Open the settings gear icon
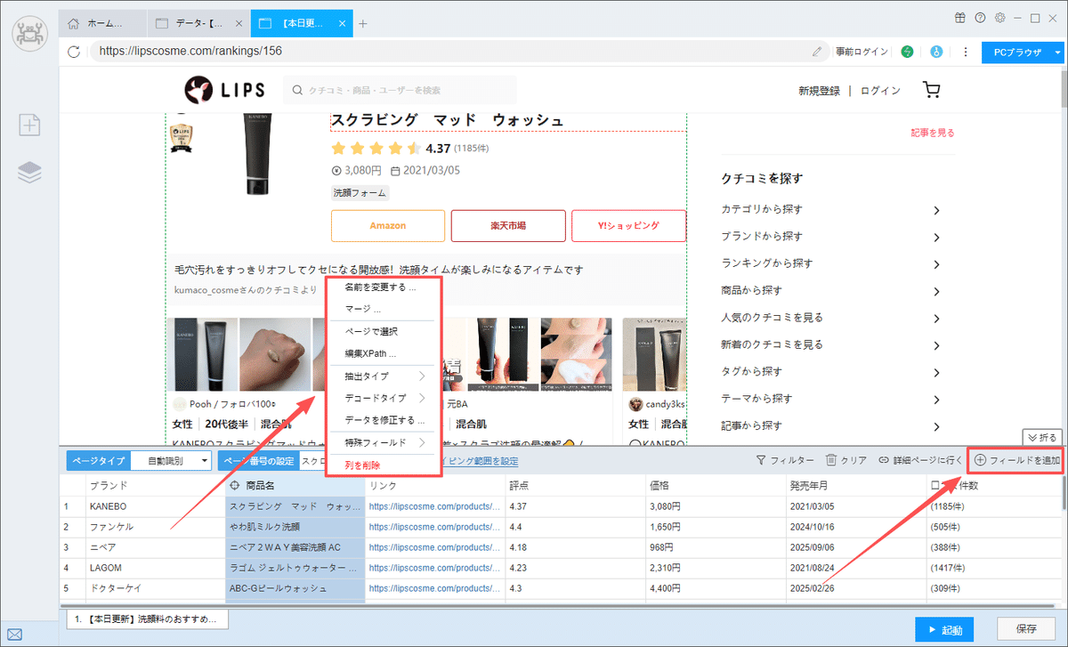Screen dimensions: 1068x647 pos(999,18)
